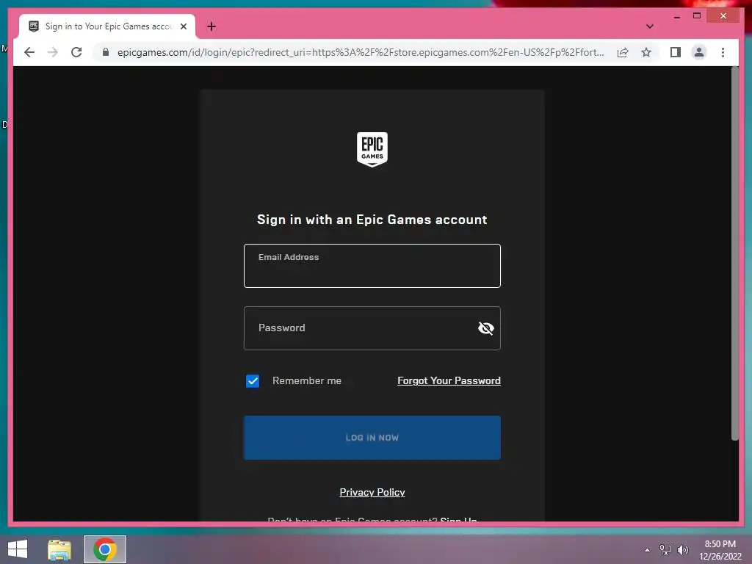
Task: Uncheck the Remember me checkbox
Action: pos(253,381)
